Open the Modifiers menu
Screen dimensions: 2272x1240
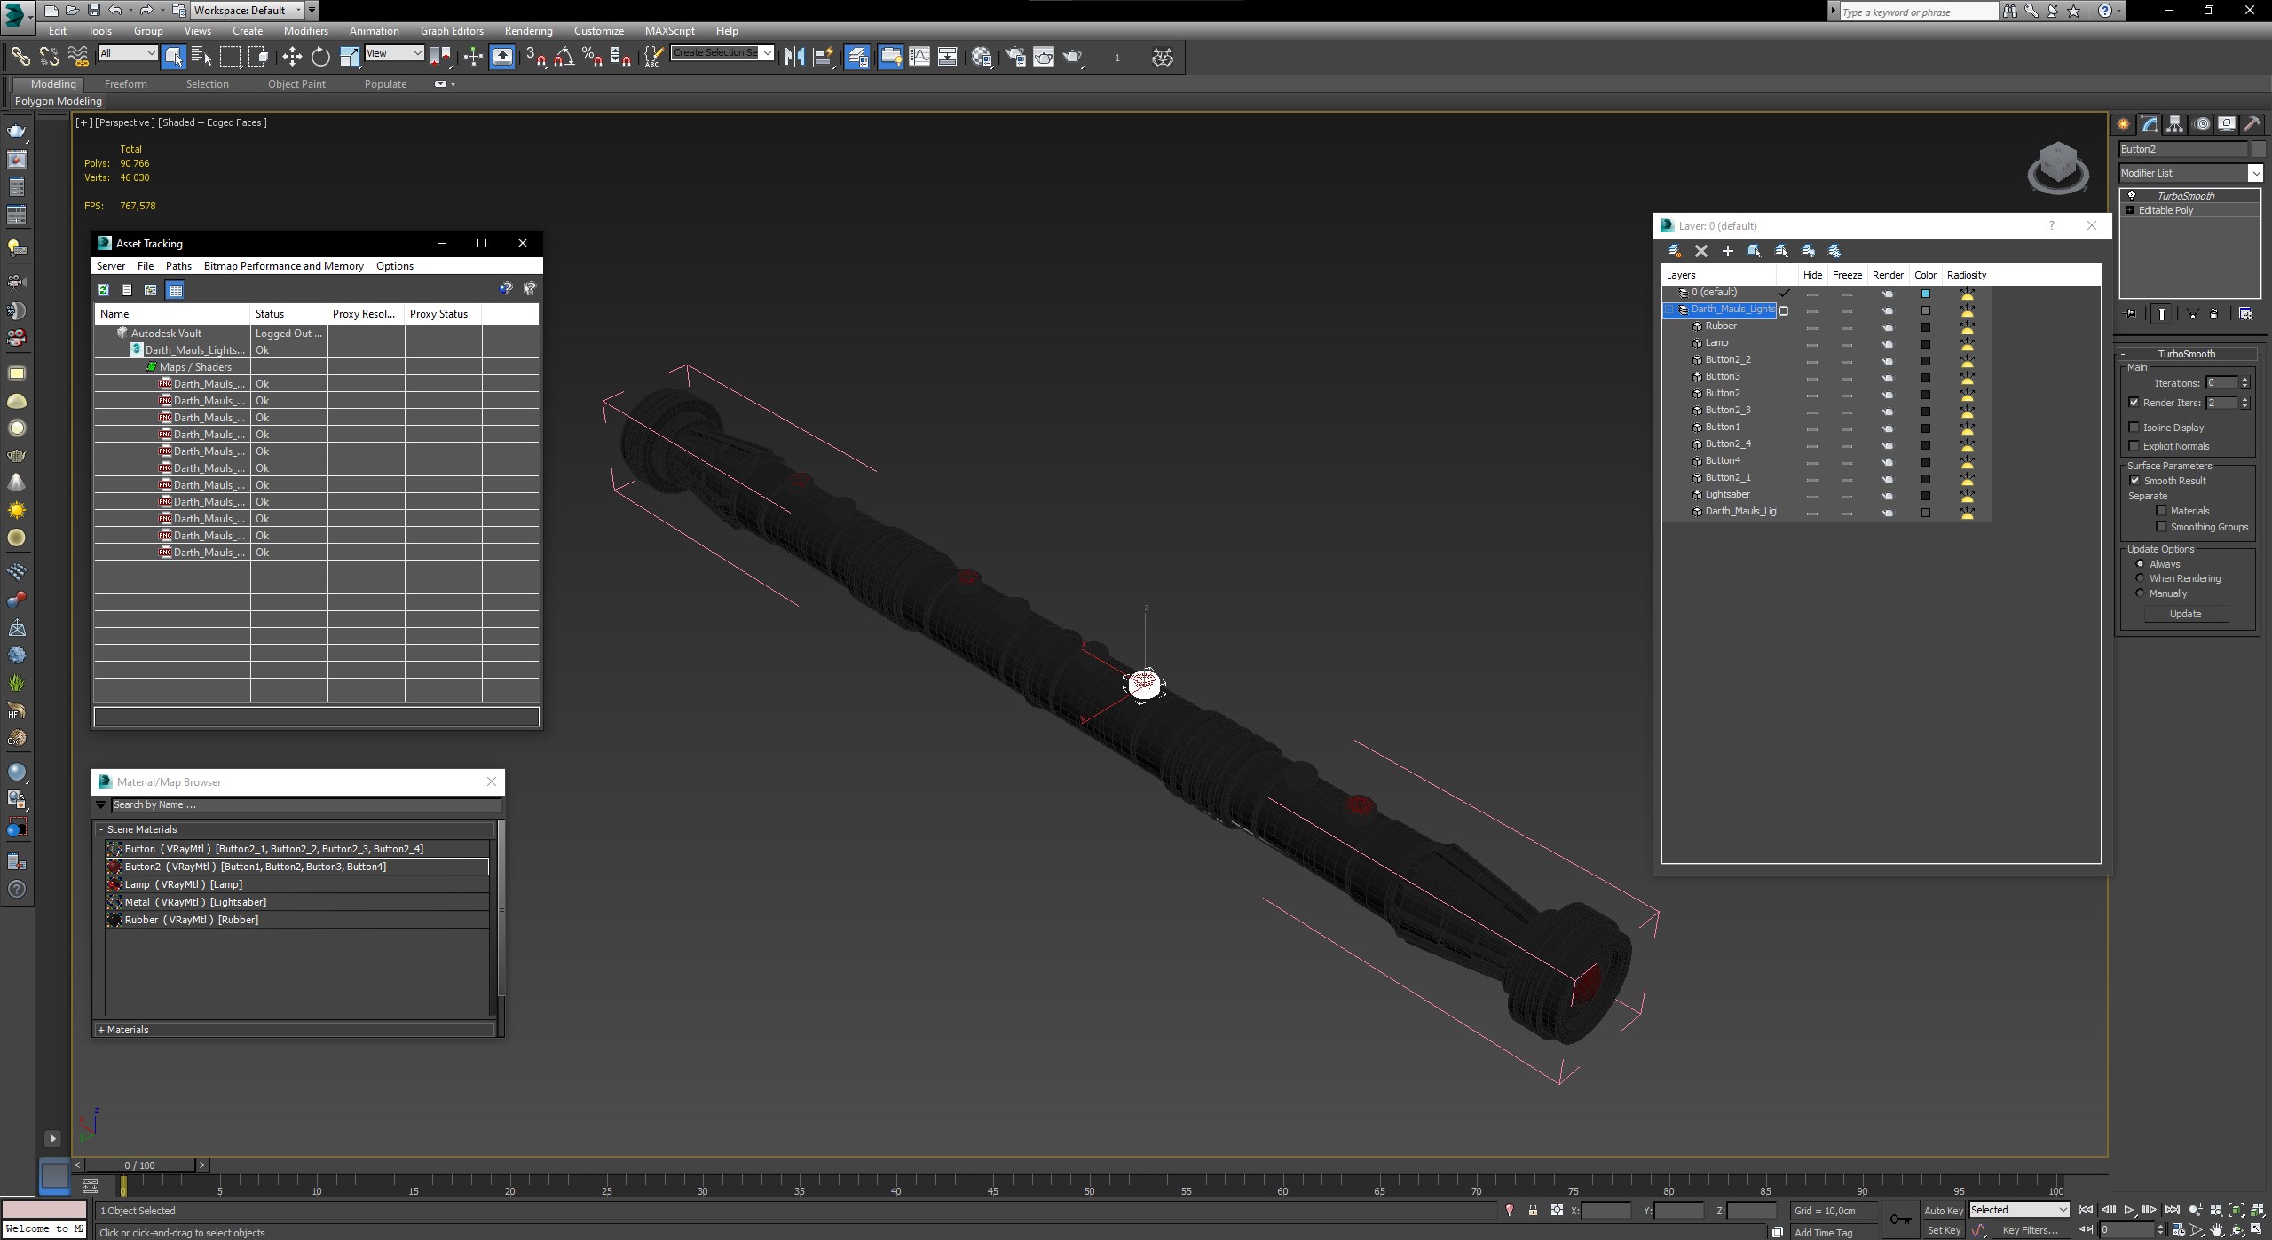click(305, 30)
